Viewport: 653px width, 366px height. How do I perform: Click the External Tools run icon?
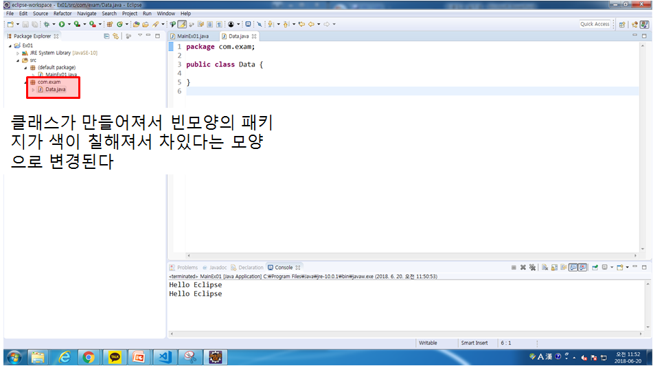coord(93,24)
